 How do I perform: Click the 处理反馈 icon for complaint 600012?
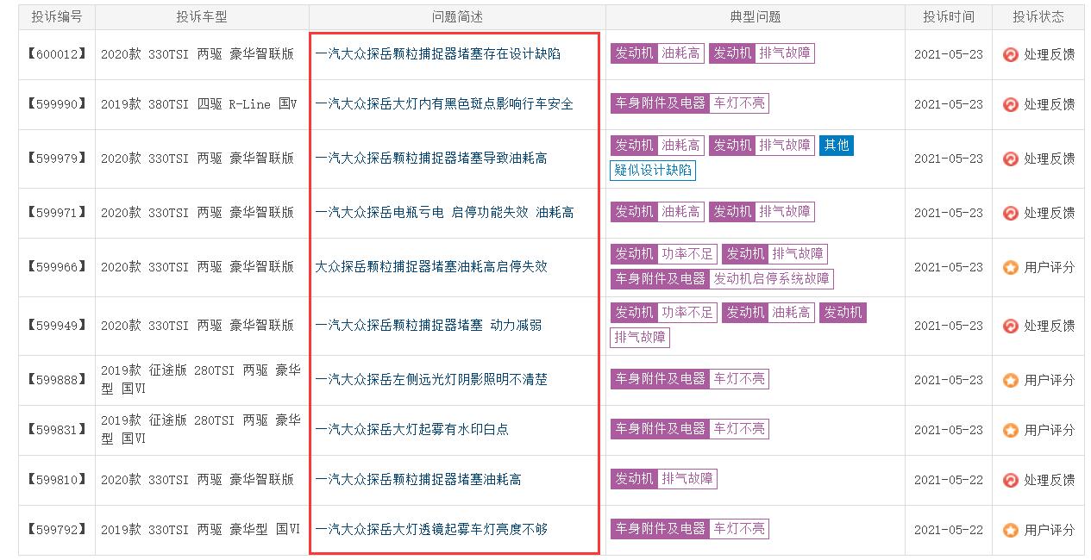pos(1010,54)
